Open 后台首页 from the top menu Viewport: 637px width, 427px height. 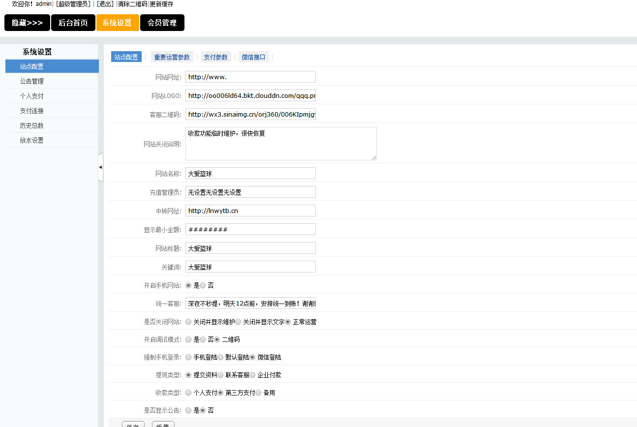point(73,23)
